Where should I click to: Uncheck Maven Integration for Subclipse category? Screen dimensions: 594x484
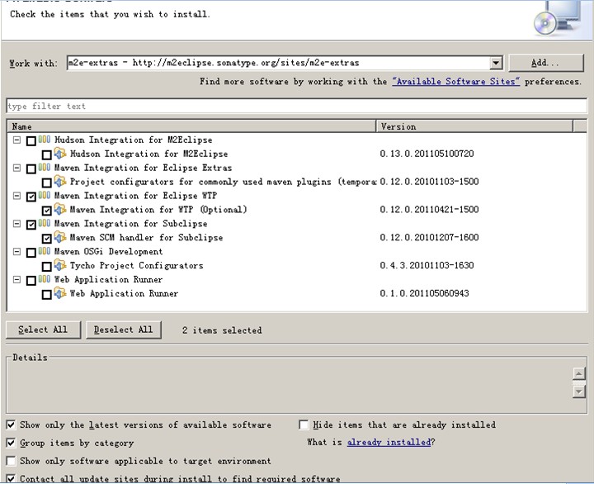coord(31,225)
